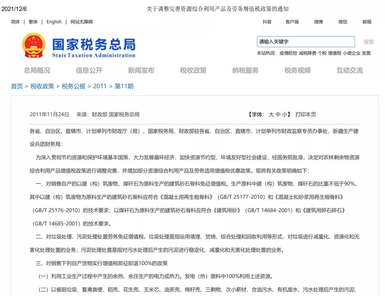Open the 纳税服务 navigation menu
The height and width of the screenshot is (296, 385).
tap(245, 71)
